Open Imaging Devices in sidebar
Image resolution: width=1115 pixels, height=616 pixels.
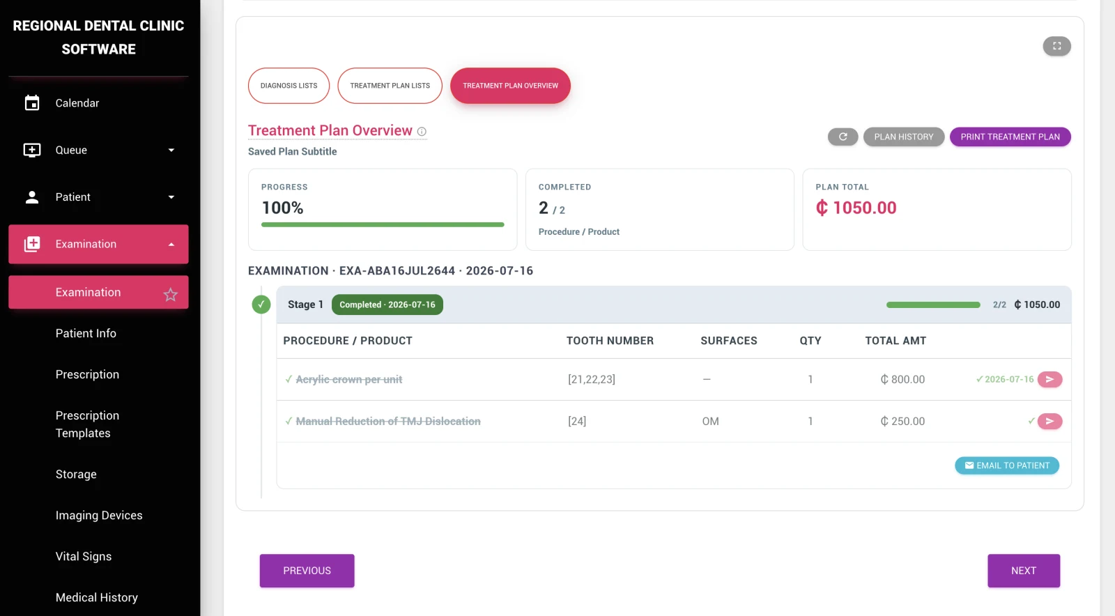tap(99, 516)
